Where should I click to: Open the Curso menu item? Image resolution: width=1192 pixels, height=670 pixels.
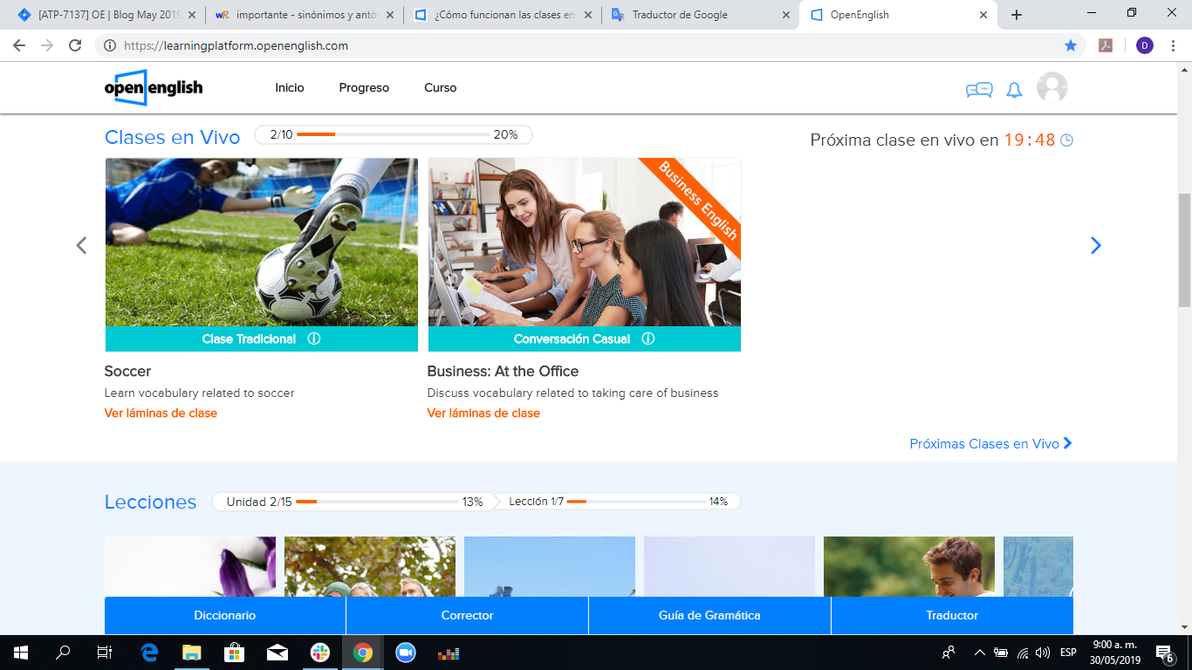tap(440, 88)
